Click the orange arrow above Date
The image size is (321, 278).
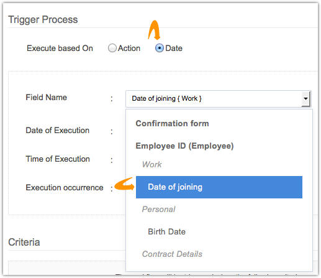(154, 30)
